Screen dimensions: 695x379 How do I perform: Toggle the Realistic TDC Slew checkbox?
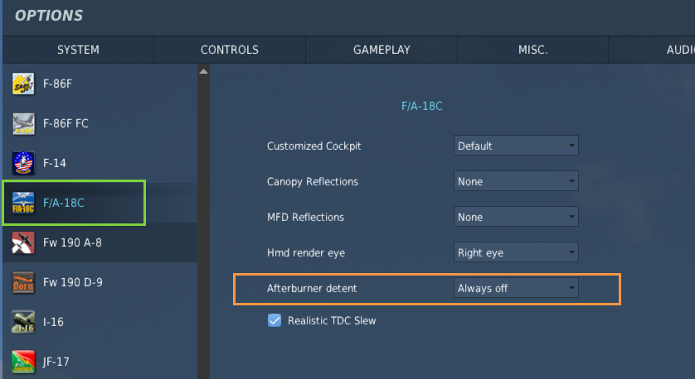click(275, 320)
